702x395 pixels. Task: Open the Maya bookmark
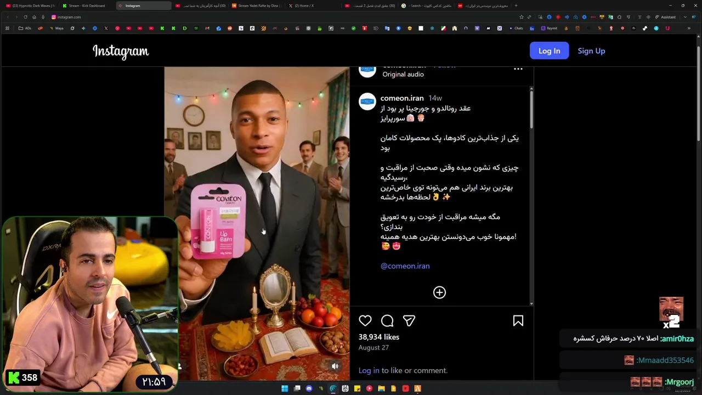coord(56,28)
